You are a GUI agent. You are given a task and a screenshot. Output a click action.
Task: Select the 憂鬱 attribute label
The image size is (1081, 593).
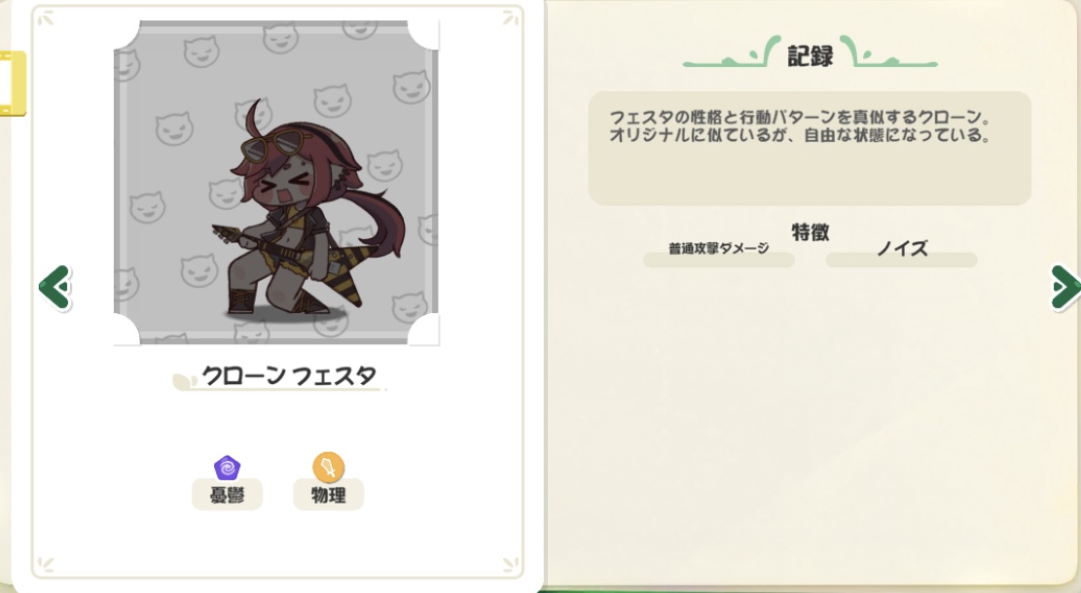pos(227,495)
